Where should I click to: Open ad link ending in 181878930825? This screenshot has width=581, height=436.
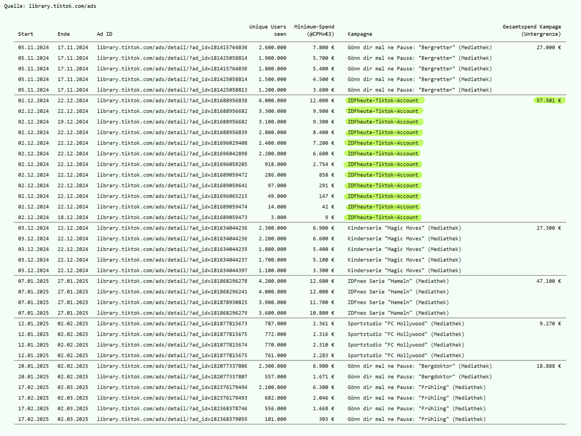pyautogui.click(x=172, y=303)
